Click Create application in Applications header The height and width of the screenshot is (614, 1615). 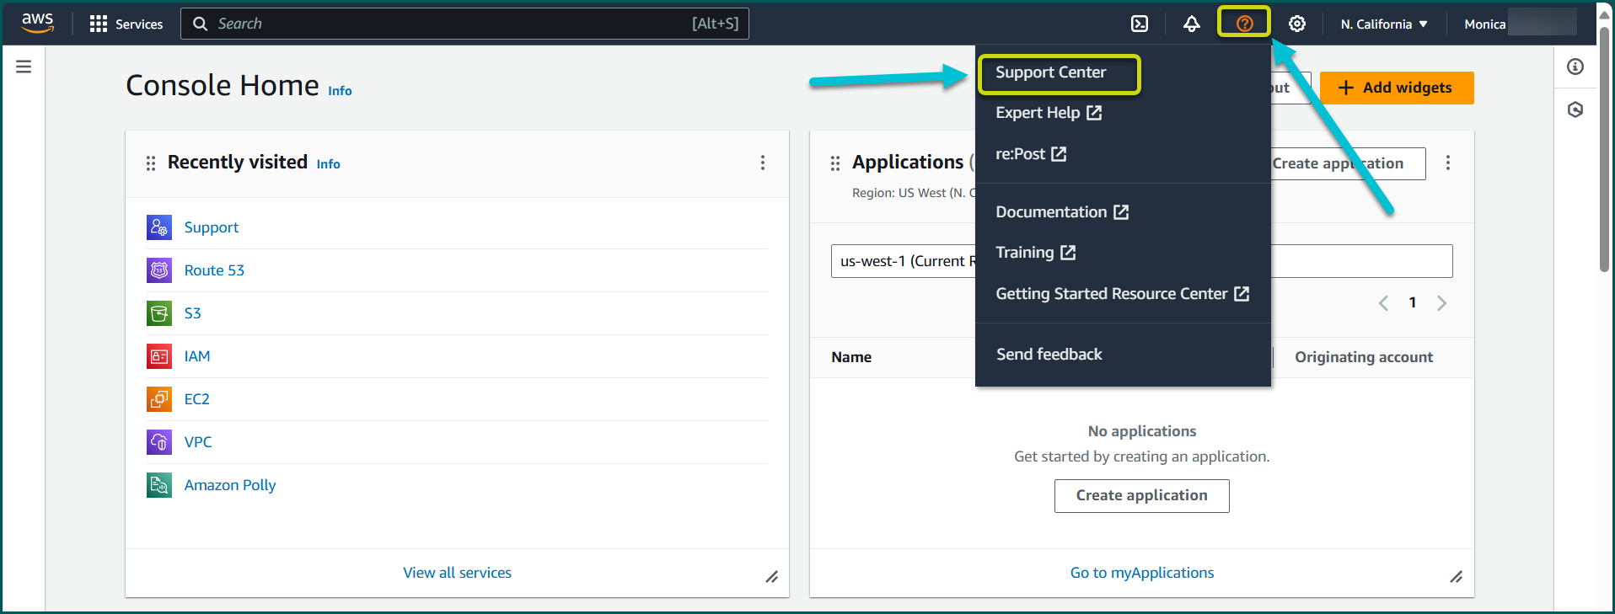point(1348,163)
